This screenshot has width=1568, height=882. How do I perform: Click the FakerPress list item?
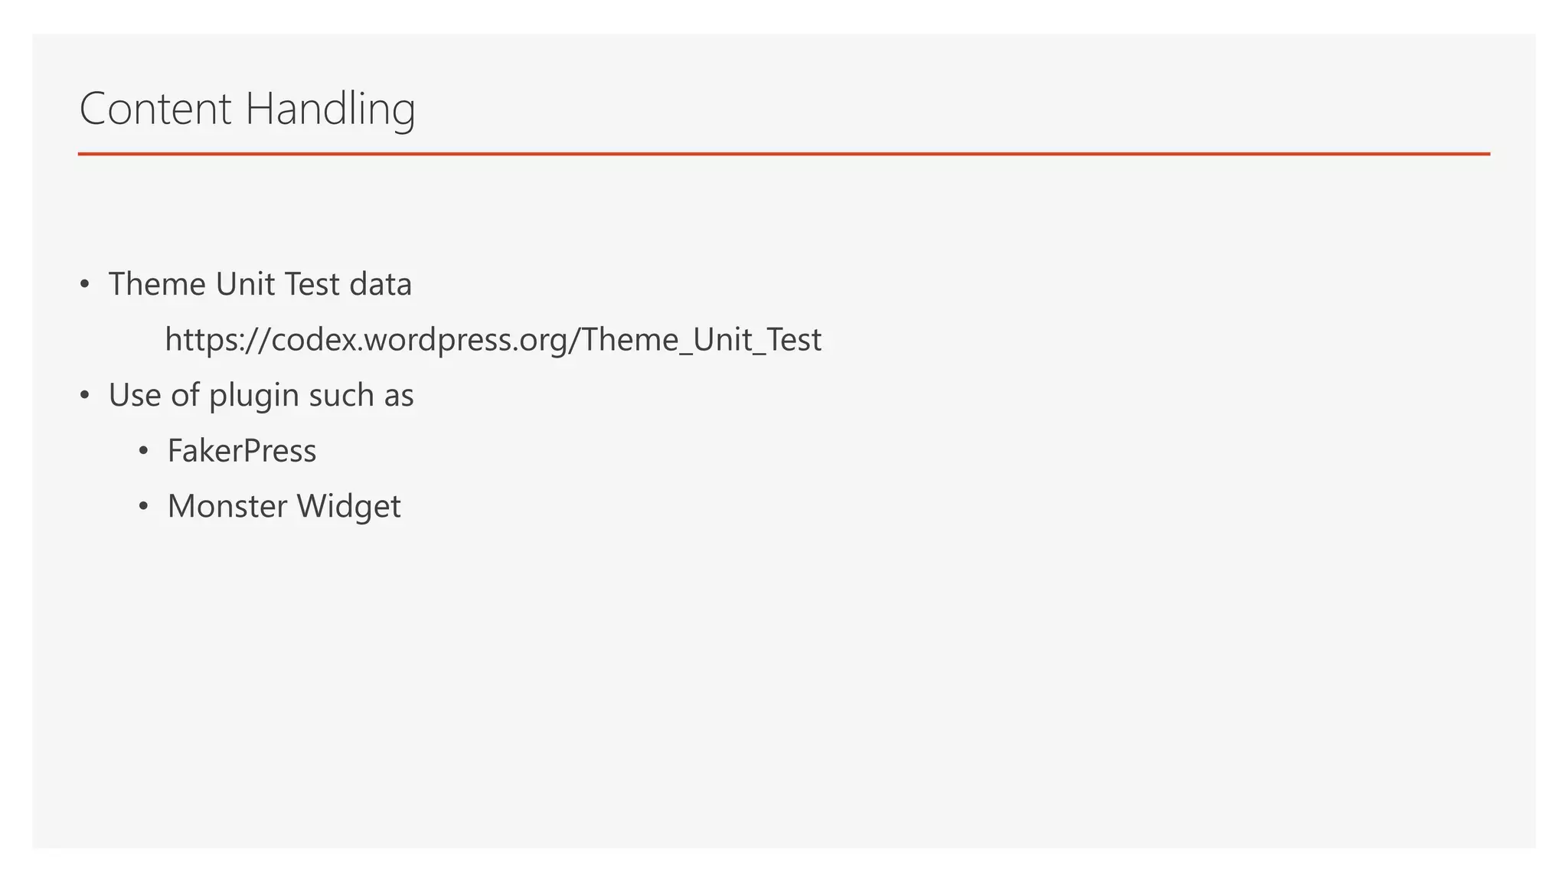pos(242,451)
